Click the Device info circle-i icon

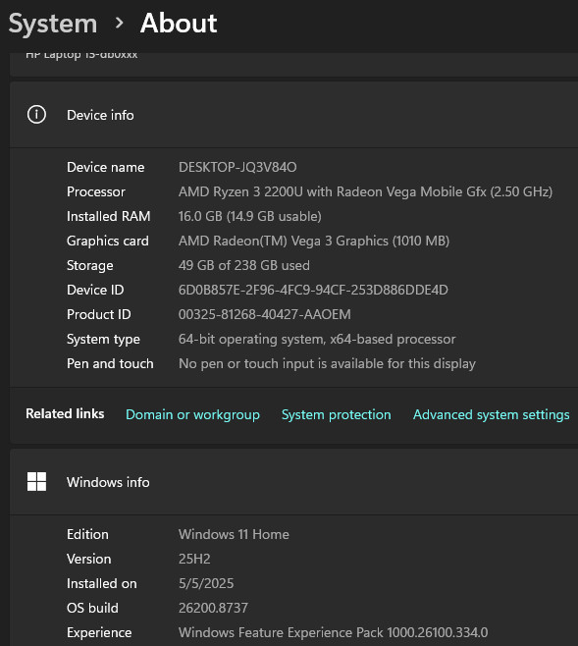point(36,115)
